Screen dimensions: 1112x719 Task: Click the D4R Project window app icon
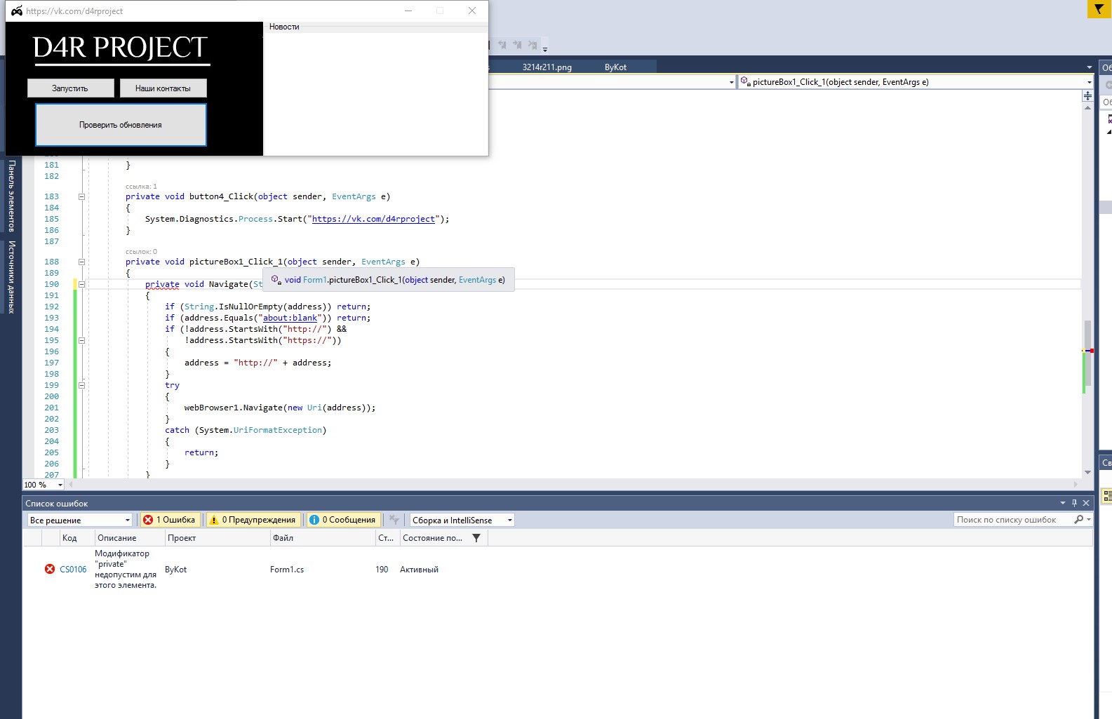pos(16,11)
